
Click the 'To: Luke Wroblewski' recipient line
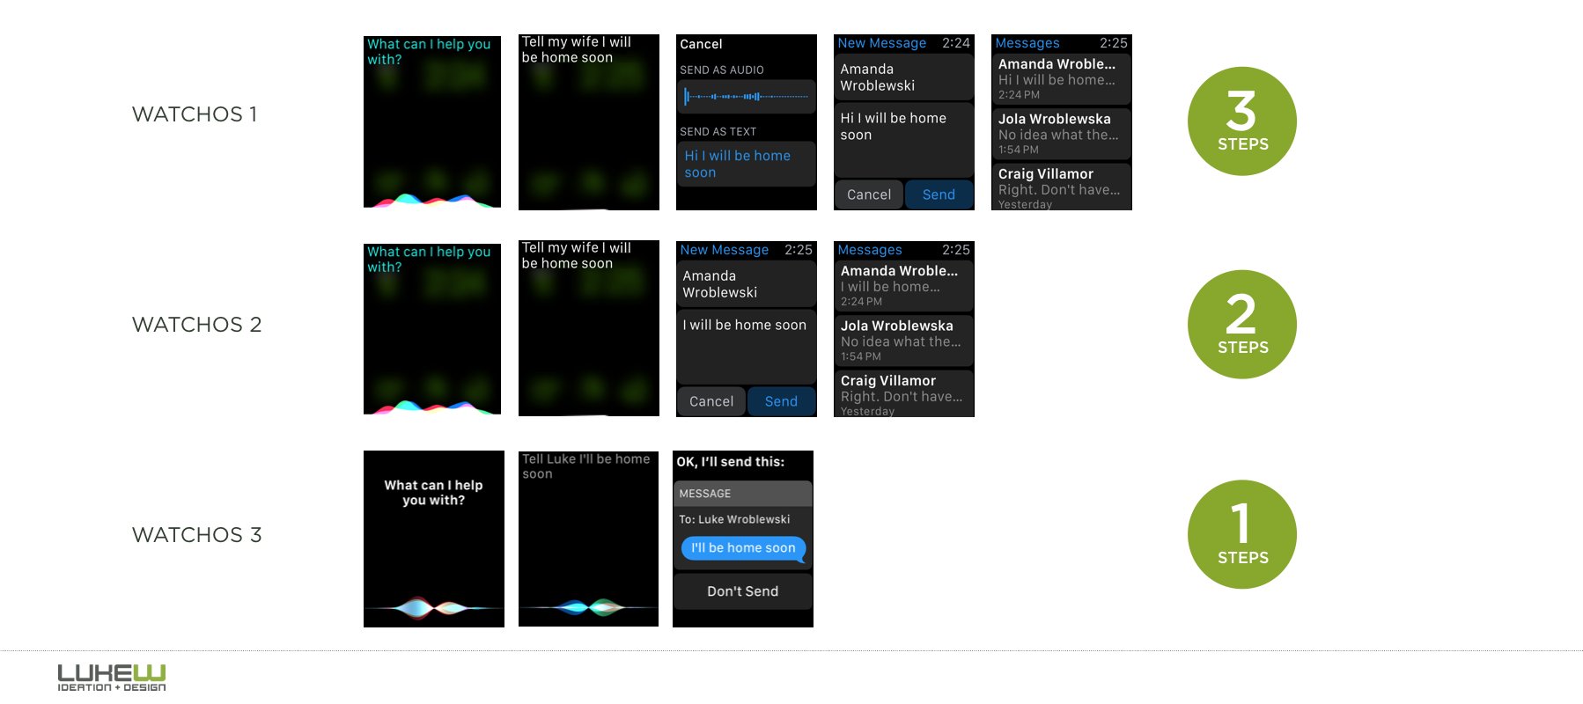[734, 519]
